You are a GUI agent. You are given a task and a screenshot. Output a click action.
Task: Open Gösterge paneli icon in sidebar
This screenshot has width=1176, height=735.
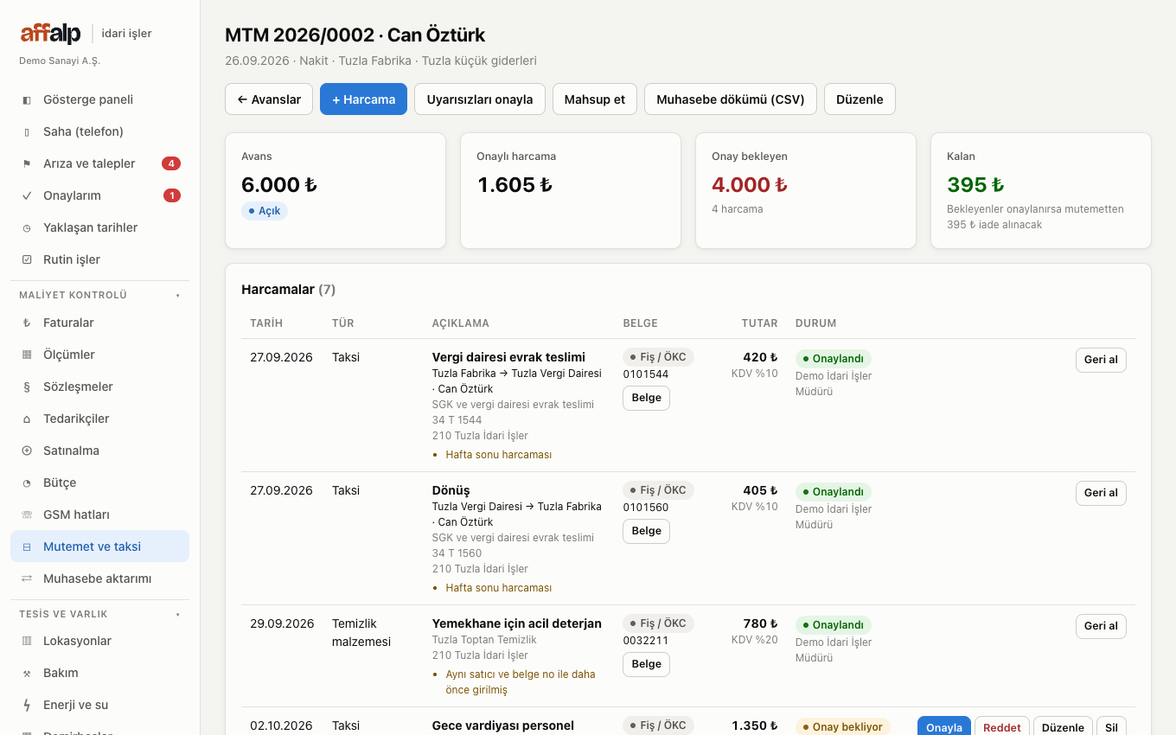(x=27, y=99)
